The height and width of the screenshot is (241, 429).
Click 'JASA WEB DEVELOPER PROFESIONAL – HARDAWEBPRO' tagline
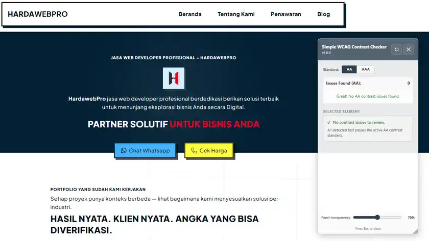point(174,58)
